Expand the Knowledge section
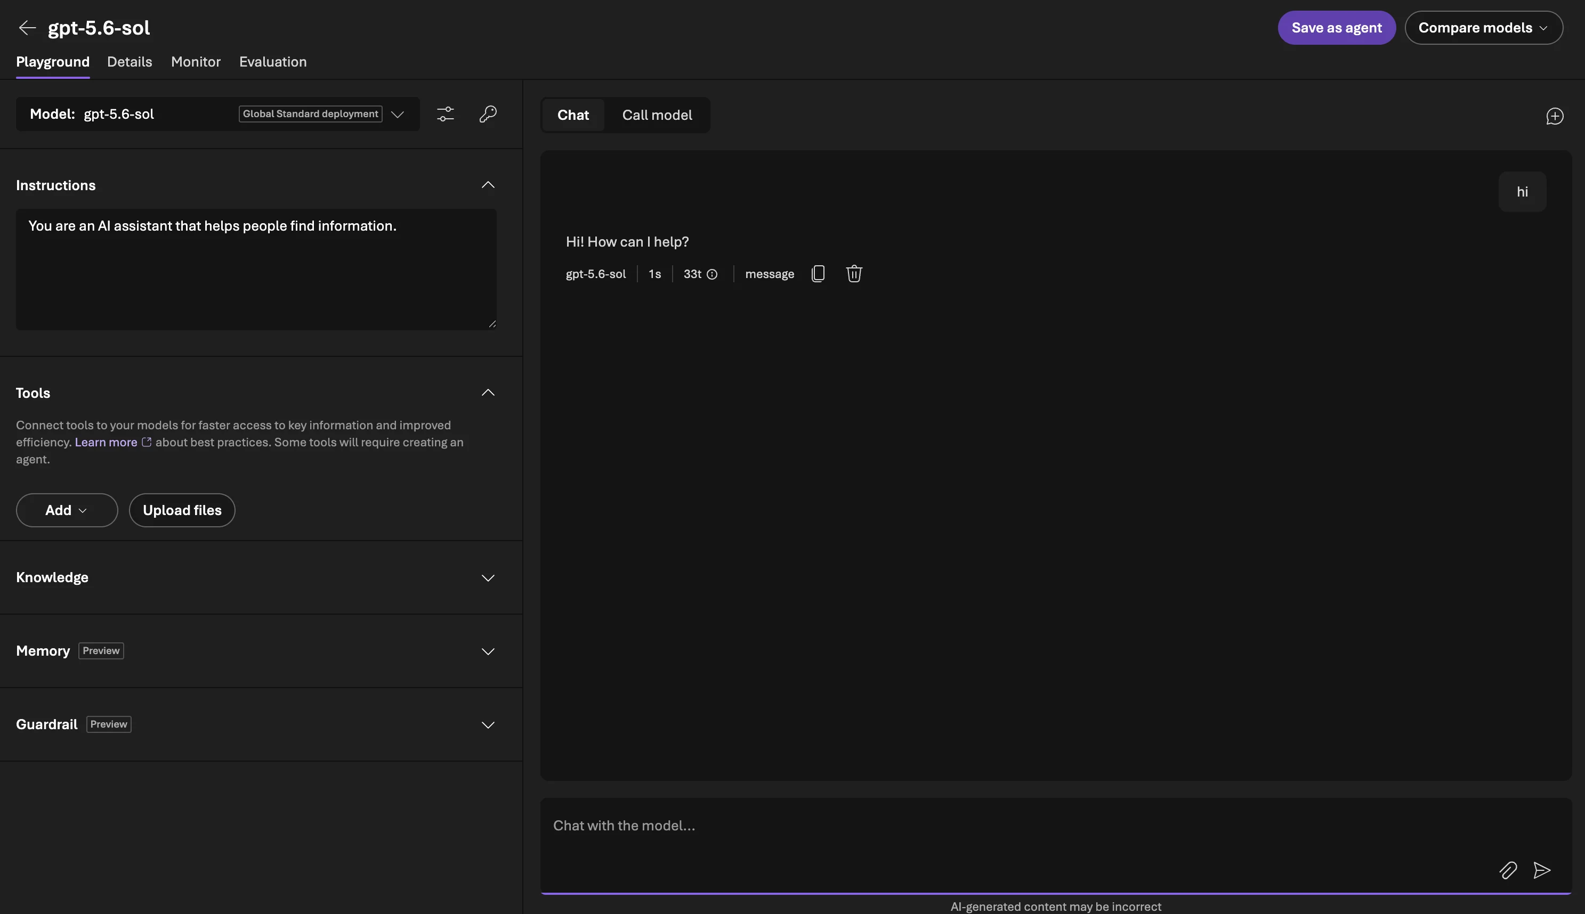Screen dimensions: 1585x914 click(488, 578)
